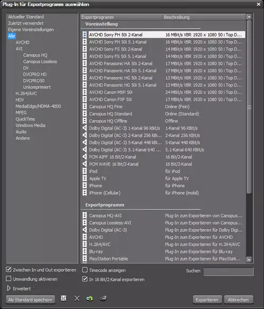Select AVCHD Panasonic HG 50i 2-Kanal preset
Screen dimensions: 264x309
coord(164,78)
